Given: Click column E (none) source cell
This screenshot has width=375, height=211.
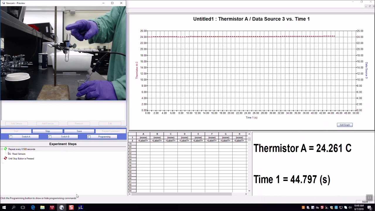Looking at the screenshot, I should pyautogui.click(x=198, y=137).
